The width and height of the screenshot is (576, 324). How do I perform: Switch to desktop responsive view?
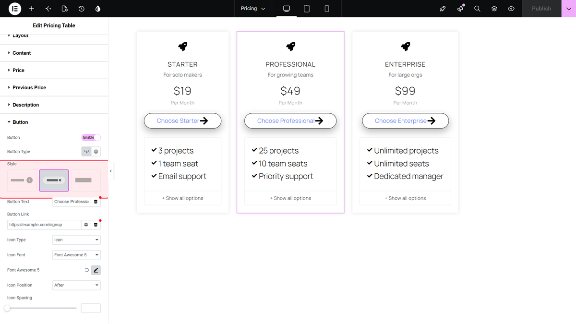(x=287, y=9)
